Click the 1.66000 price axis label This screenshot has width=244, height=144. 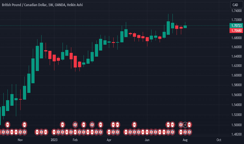click(236, 47)
